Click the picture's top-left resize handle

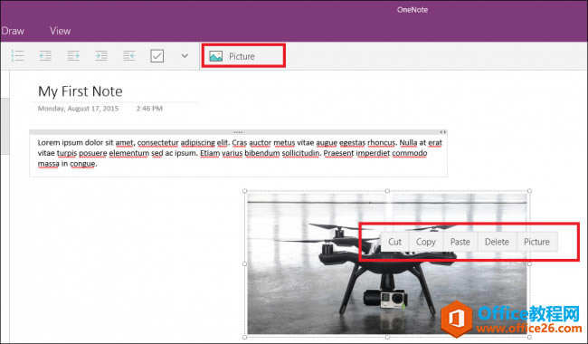(x=245, y=191)
